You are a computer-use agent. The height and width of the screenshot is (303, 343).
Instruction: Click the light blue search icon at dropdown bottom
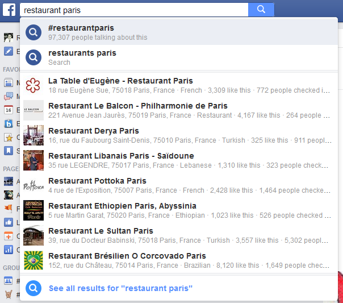click(34, 288)
